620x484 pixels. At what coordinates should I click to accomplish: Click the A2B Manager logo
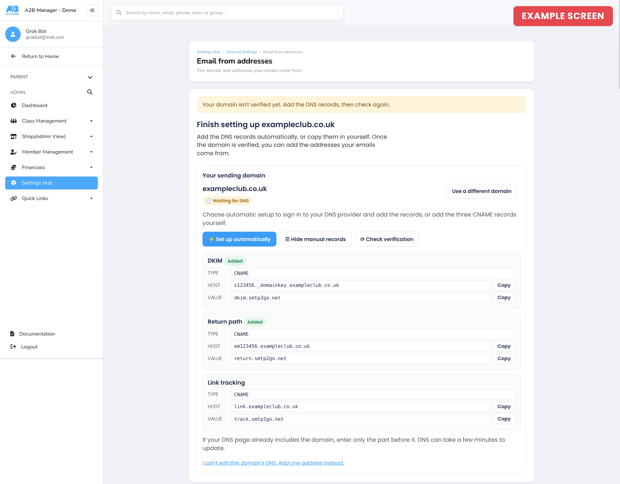click(12, 10)
